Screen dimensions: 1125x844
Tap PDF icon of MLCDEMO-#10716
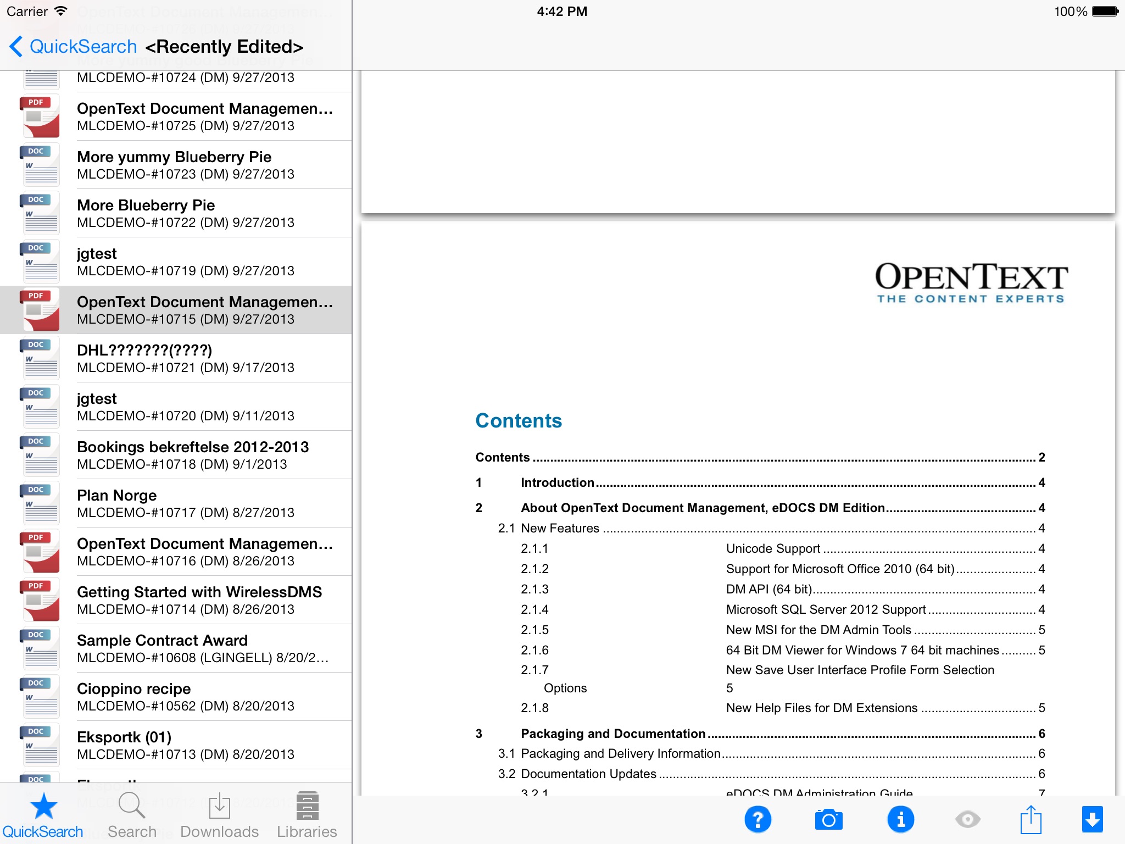click(x=40, y=552)
